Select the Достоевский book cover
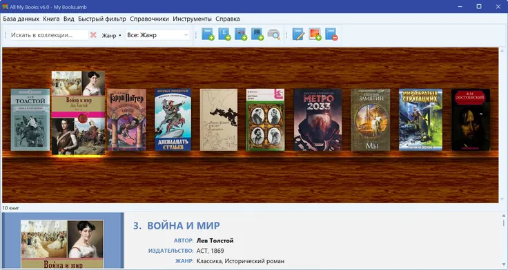Viewport: 508px width, 270px height. click(x=471, y=120)
